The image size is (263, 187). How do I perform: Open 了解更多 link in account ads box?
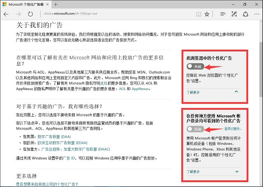[193, 172]
